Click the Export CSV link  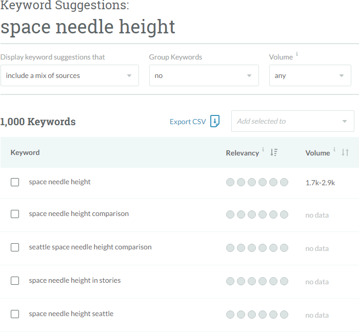click(188, 122)
